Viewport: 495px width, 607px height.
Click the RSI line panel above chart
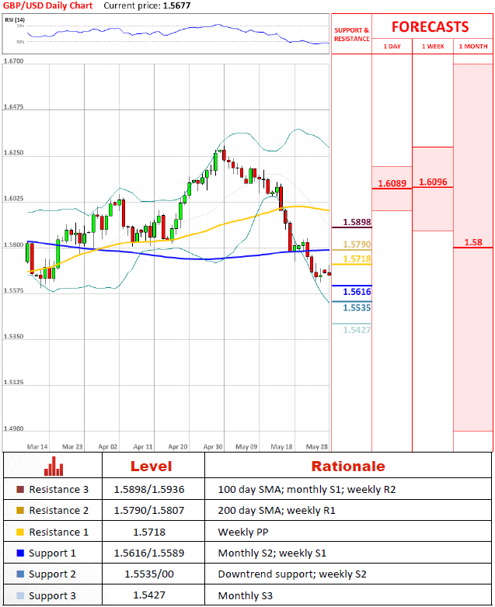166,33
